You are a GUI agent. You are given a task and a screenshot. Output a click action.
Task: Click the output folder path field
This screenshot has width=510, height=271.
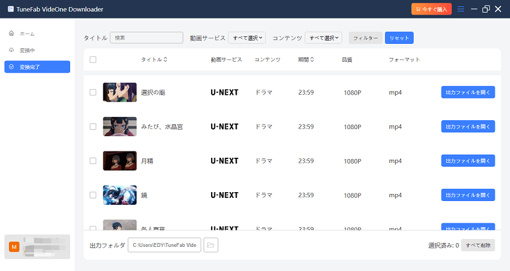coord(164,245)
